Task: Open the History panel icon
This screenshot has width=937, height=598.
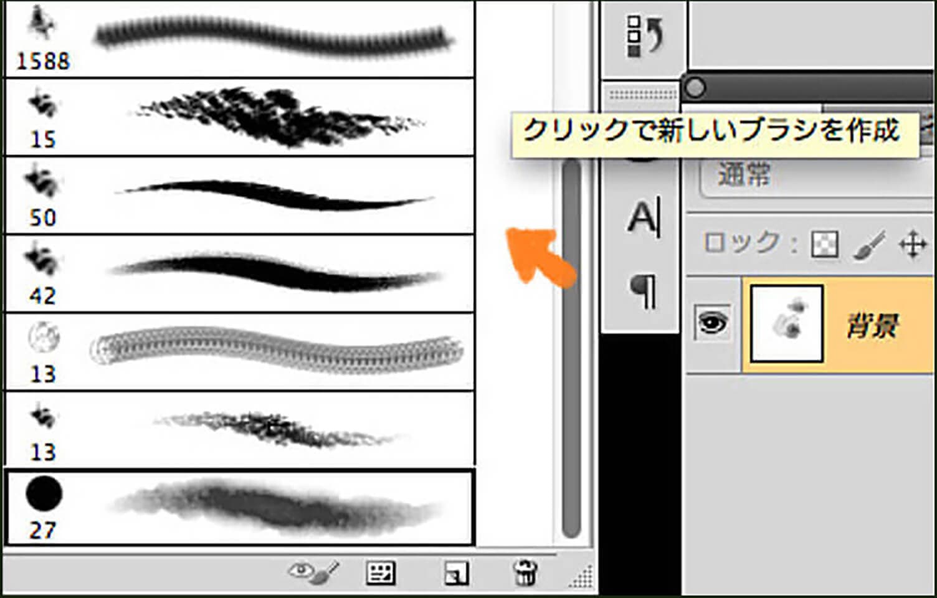Action: pos(644,36)
